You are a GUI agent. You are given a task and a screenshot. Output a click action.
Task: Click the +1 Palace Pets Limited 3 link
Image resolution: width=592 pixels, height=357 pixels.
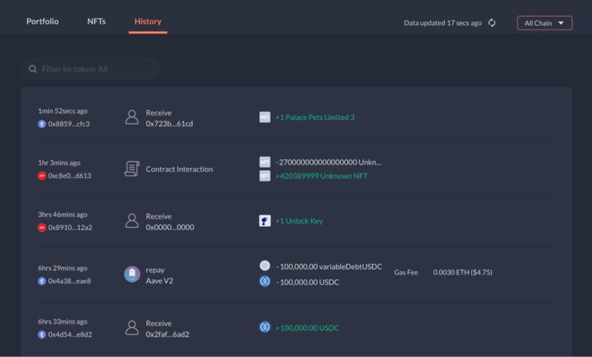[x=315, y=118]
